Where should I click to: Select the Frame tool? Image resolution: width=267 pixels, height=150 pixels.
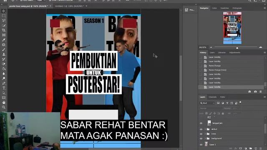(4, 35)
